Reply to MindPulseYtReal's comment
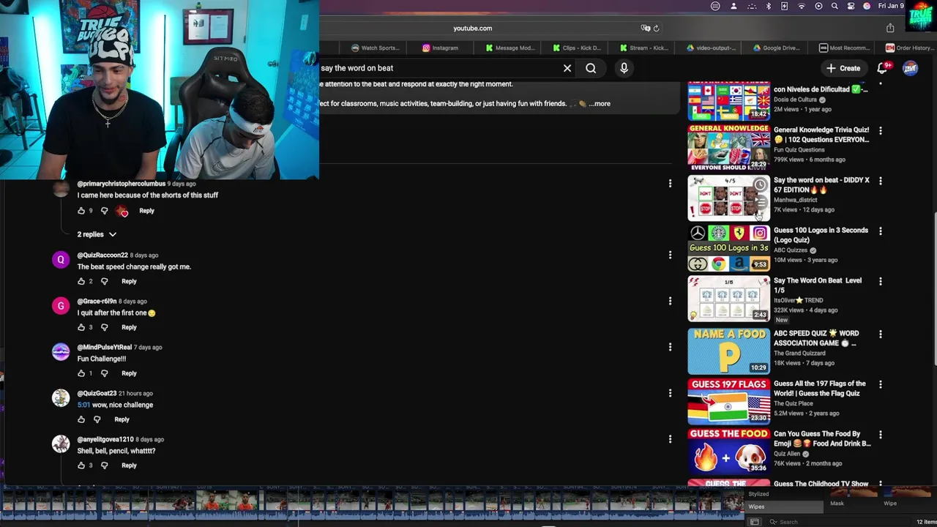The height and width of the screenshot is (527, 937). [129, 373]
